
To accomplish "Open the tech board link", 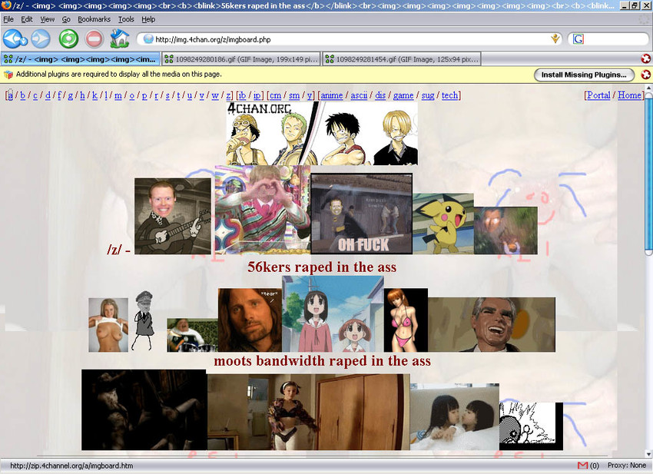I will click(x=449, y=95).
